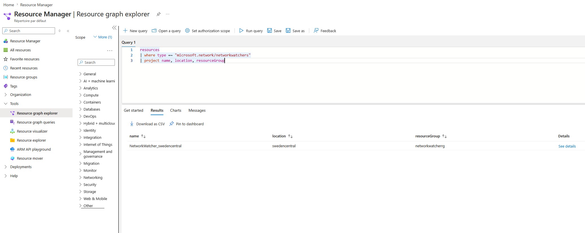Viewport: 585px width, 233px height.
Task: Open the more options ellipsis beside title
Action: click(168, 14)
